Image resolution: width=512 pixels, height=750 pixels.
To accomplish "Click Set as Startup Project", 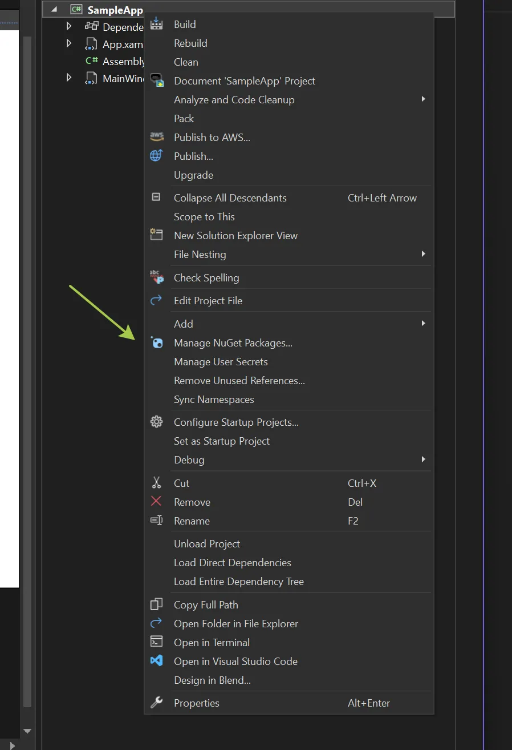I will [222, 441].
